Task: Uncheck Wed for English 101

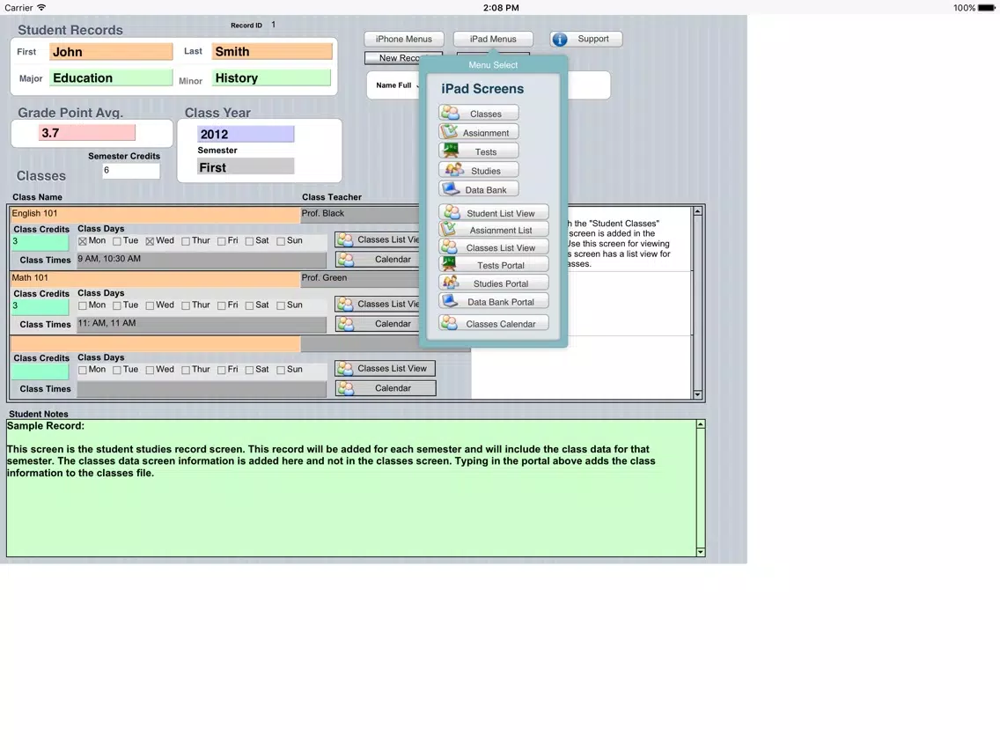Action: [x=150, y=241]
